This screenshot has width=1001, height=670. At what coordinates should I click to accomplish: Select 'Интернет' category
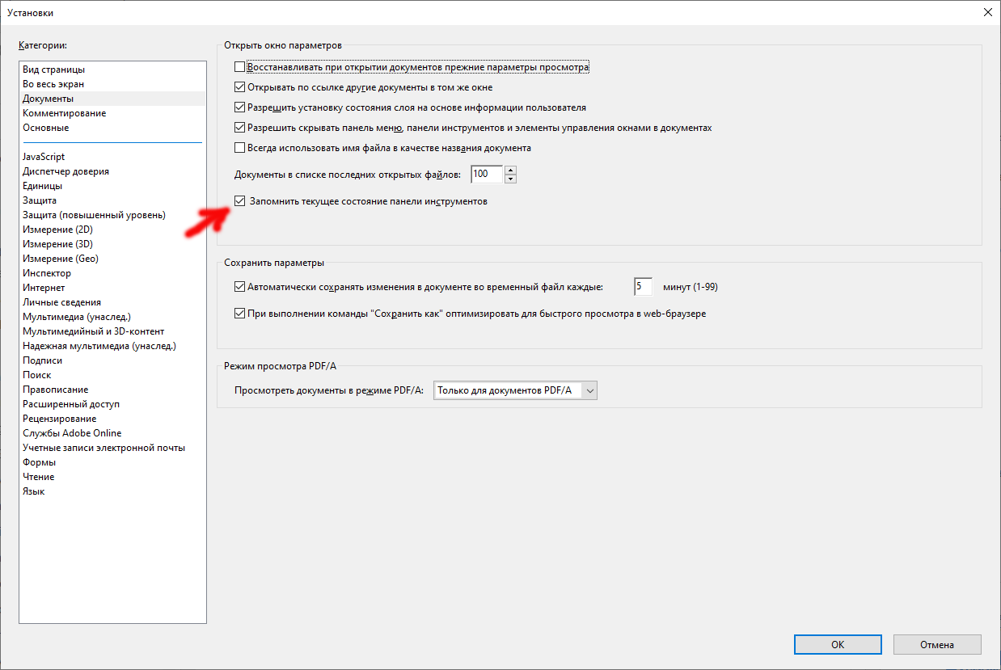(112, 288)
